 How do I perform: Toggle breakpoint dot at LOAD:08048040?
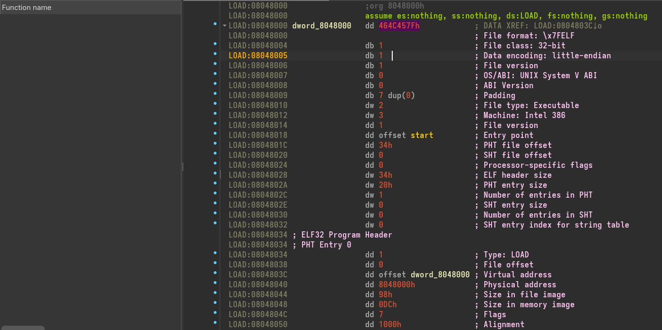pyautogui.click(x=215, y=283)
